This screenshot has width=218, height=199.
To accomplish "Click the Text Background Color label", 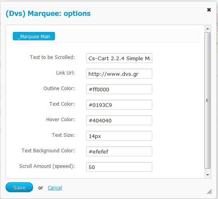I will (x=48, y=151).
